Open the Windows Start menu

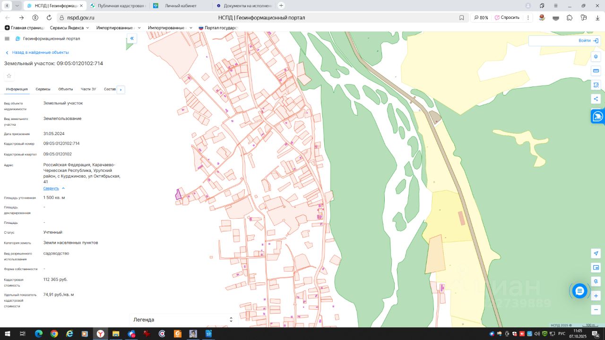pyautogui.click(x=7, y=334)
